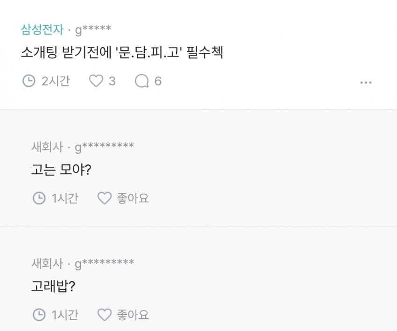Image resolution: width=397 pixels, height=331 pixels.
Task: Select the post author g***** username
Action: 93,30
